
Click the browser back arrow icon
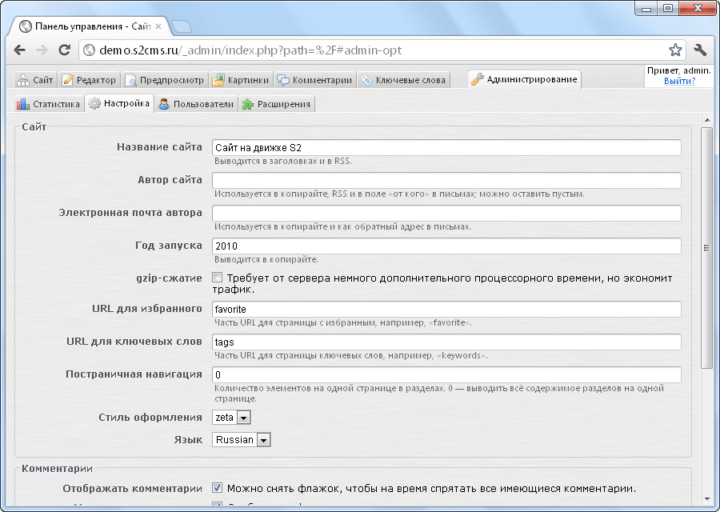21,50
